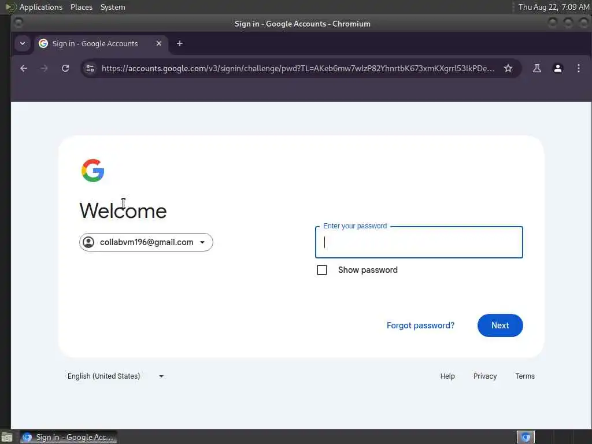Open Chrome Labs flask icon
This screenshot has width=592, height=444.
coord(537,68)
